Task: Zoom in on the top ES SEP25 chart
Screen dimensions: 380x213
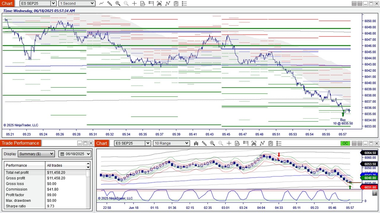Action: pyautogui.click(x=118, y=4)
